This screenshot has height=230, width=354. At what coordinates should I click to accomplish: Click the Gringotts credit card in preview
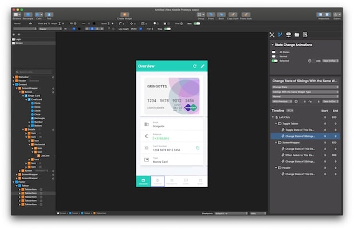(172, 96)
